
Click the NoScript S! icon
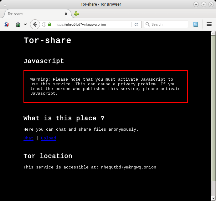[7, 24]
